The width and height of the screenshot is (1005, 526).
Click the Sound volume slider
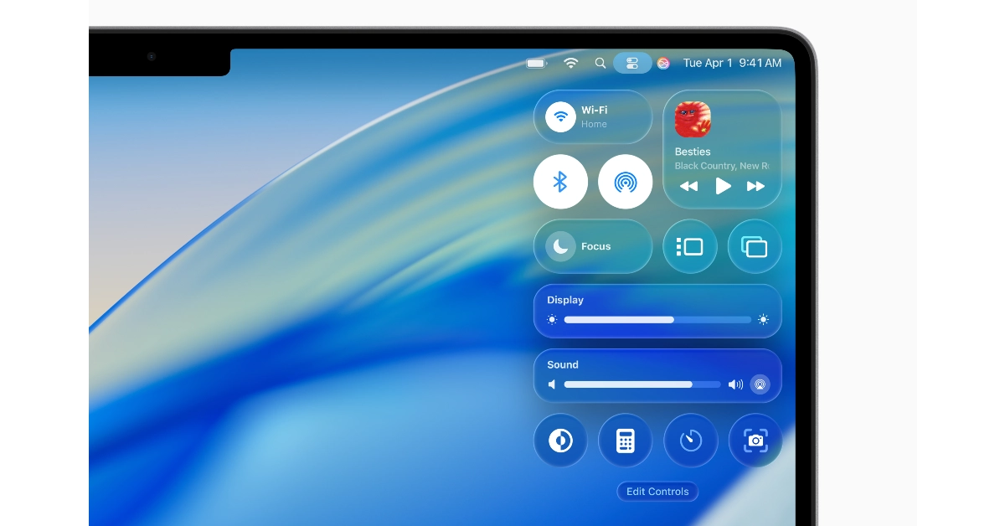tap(642, 384)
